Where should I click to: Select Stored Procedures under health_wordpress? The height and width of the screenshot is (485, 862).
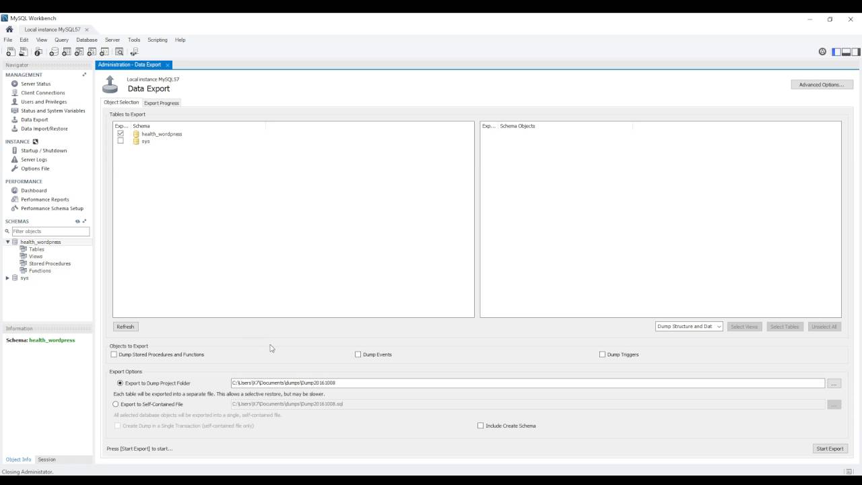point(50,264)
